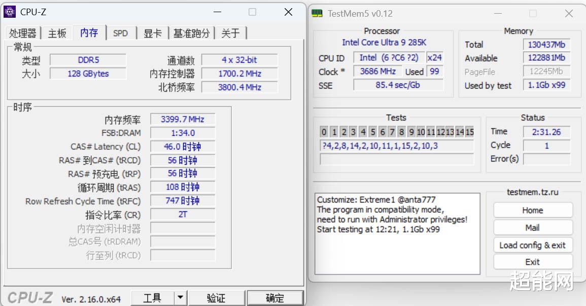This screenshot has height=306, width=586.
Task: Go to the 关于 tab
Action: click(230, 33)
